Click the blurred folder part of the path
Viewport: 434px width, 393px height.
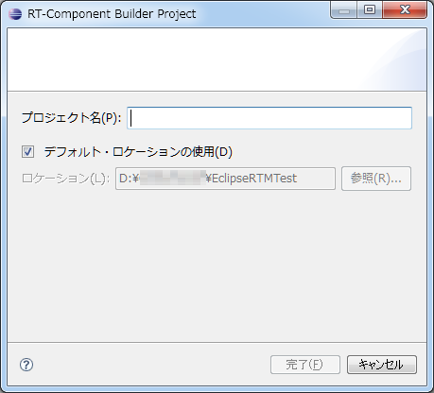pyautogui.click(x=172, y=179)
